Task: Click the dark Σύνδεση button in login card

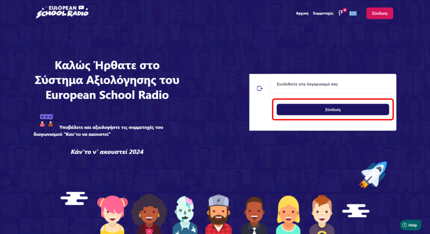Action: tap(333, 109)
